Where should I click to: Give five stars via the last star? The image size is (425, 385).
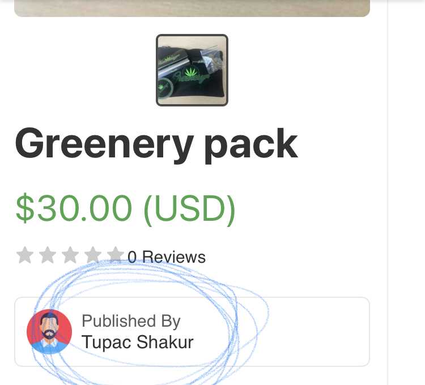[116, 255]
